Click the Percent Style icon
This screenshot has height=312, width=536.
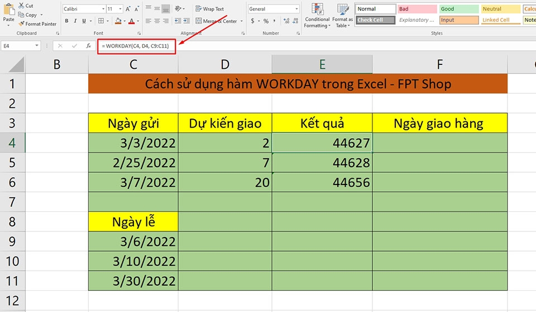[x=266, y=21]
